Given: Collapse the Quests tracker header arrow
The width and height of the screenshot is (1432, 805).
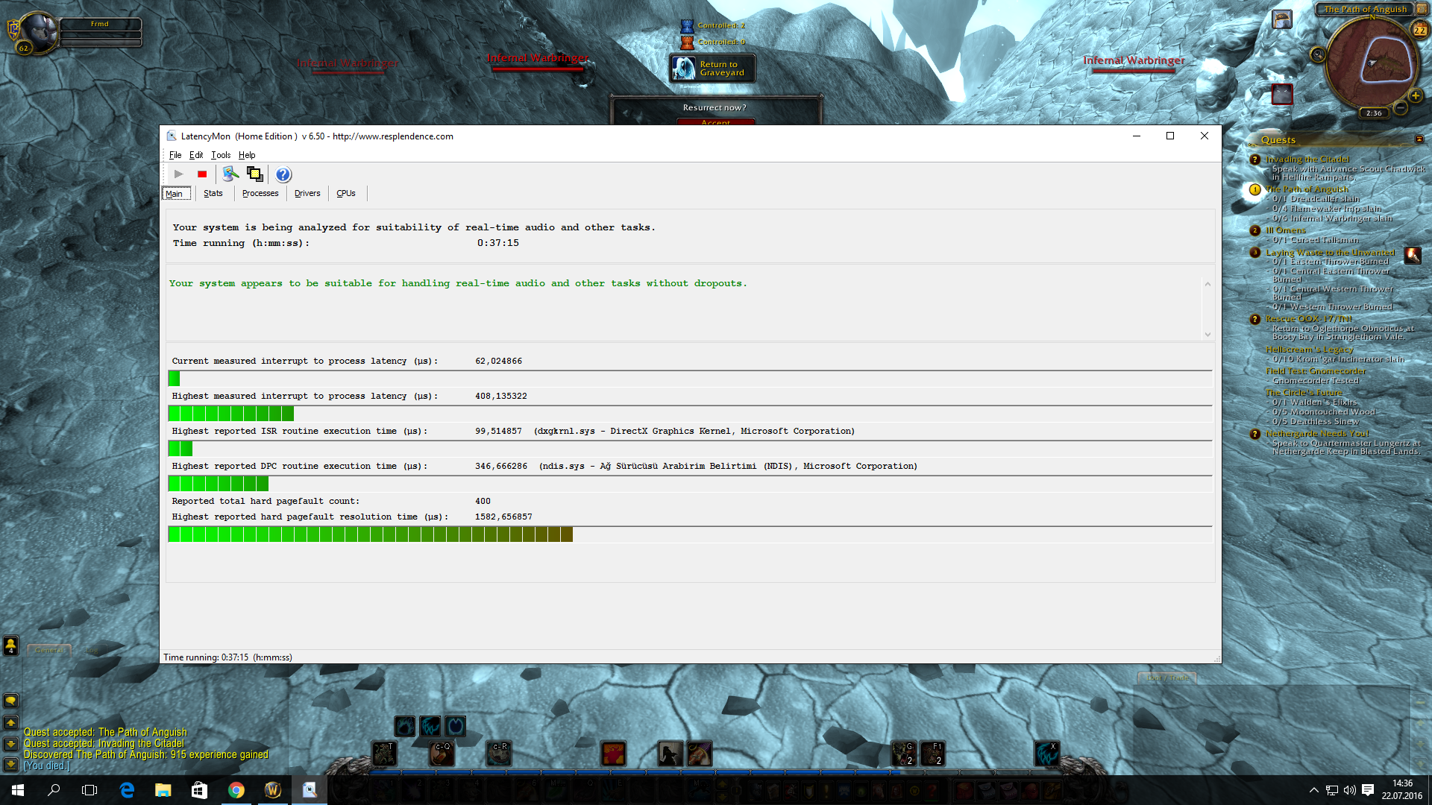Looking at the screenshot, I should click(x=1419, y=139).
